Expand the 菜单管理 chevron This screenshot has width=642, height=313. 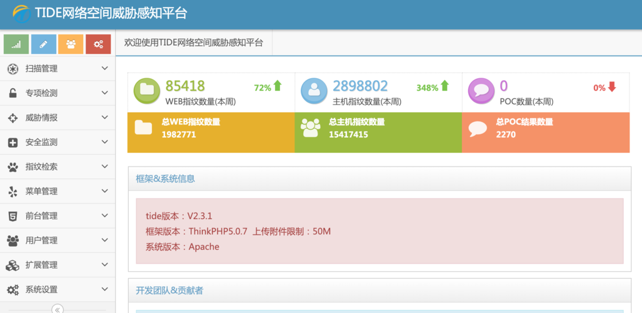105,191
